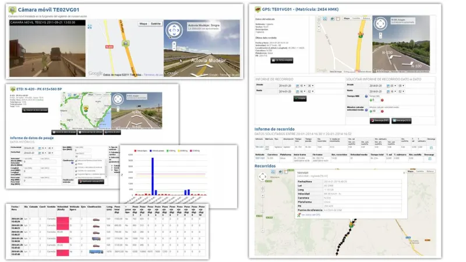The width and height of the screenshot is (466, 262).
Task: Click red minus for Tiempo MIN
Action: tap(382, 100)
